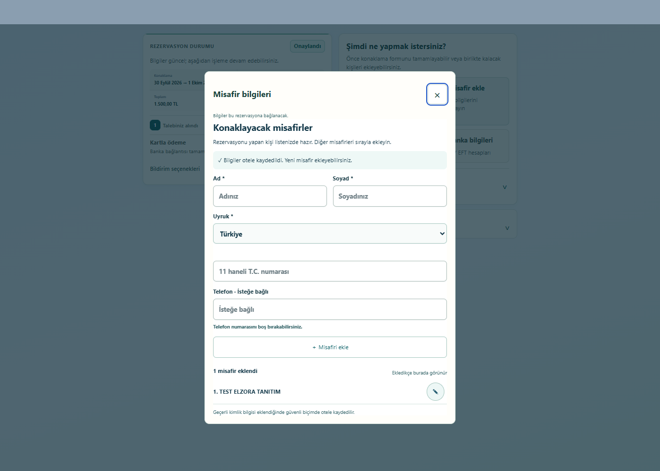The width and height of the screenshot is (660, 471).
Task: Click the Konaklayacak misafirler heading
Action: click(x=263, y=128)
